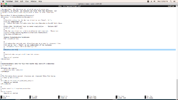Open the Apple menu
Viewport: 178px width, 100px height.
click(x=3, y=1)
